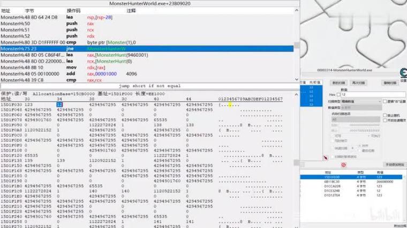Image resolution: width=407 pixels, height=228 pixels.
Task: Select address list row D1CCA228
Action: pyautogui.click(x=351, y=186)
